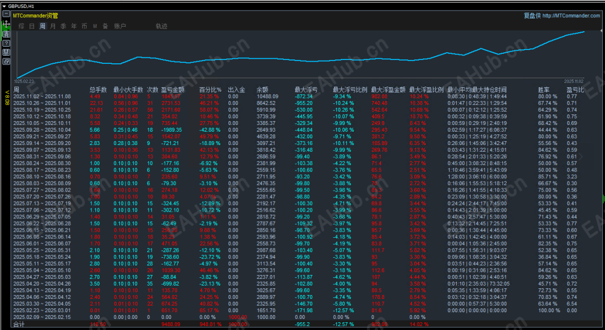Screen dimensions: 605x330
Task: Click the 最大浮亏比例 column header
Action: [x=350, y=89]
